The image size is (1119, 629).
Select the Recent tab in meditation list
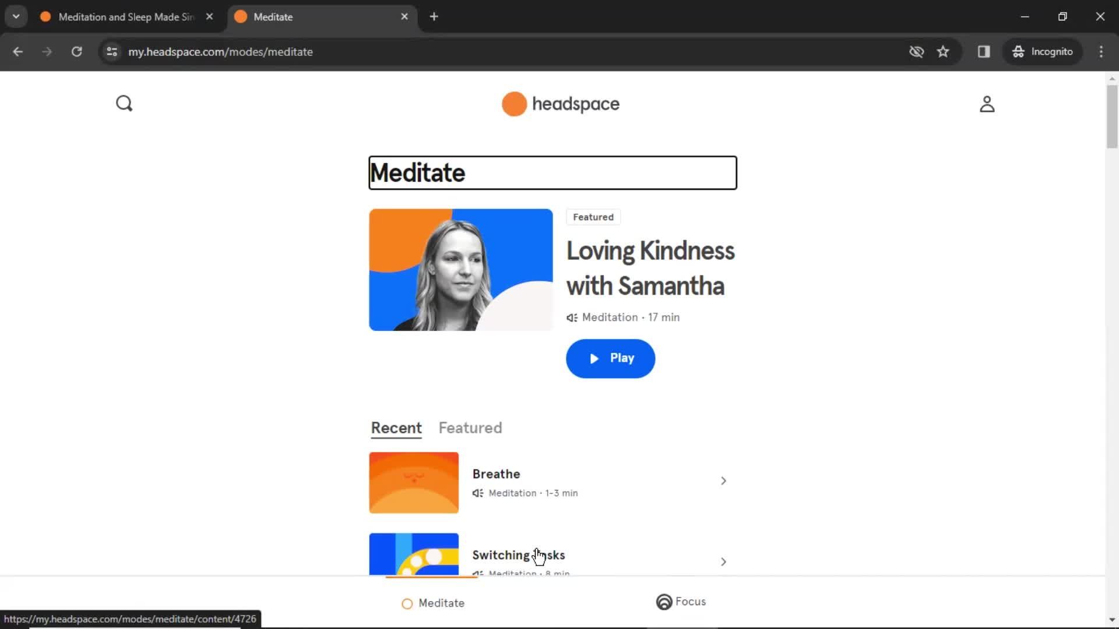coord(396,428)
